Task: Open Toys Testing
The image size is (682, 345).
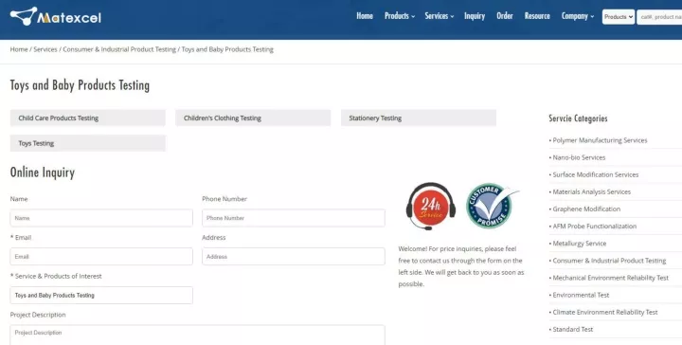Action: tap(87, 143)
